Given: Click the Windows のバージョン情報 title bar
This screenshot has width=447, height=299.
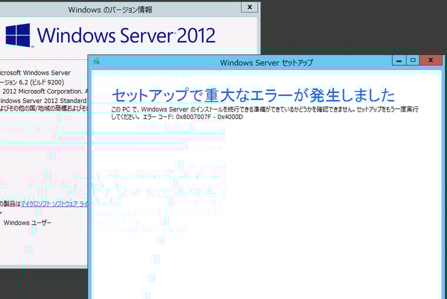Looking at the screenshot, I should coord(110,9).
